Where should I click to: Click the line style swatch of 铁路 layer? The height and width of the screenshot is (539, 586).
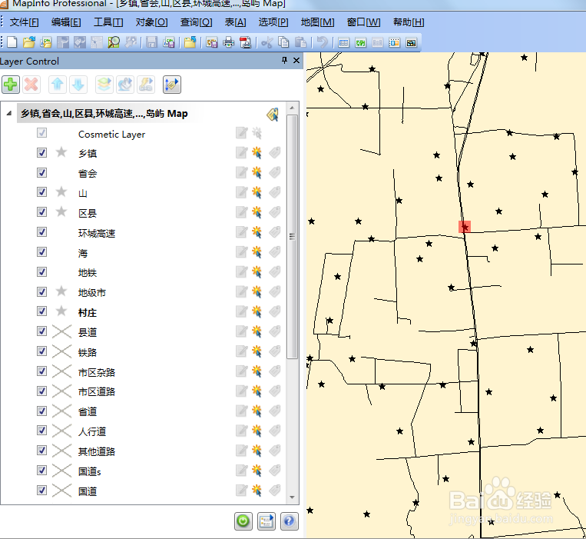coord(61,351)
